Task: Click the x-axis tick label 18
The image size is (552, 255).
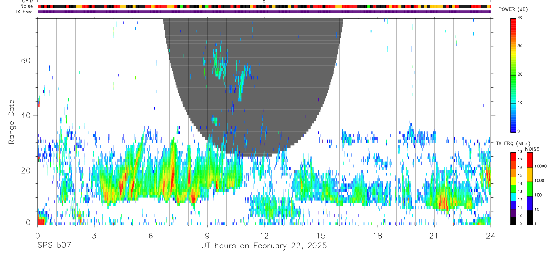Action: [x=377, y=235]
